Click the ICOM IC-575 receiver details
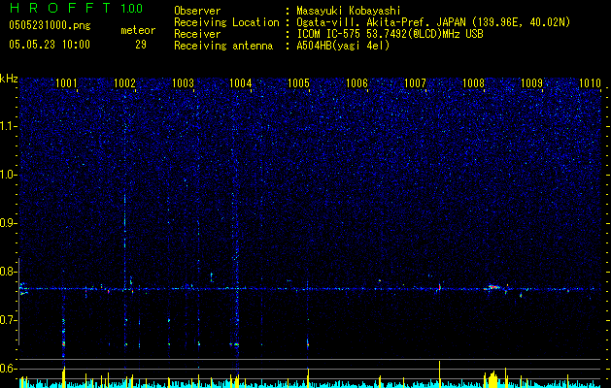 click(390, 34)
